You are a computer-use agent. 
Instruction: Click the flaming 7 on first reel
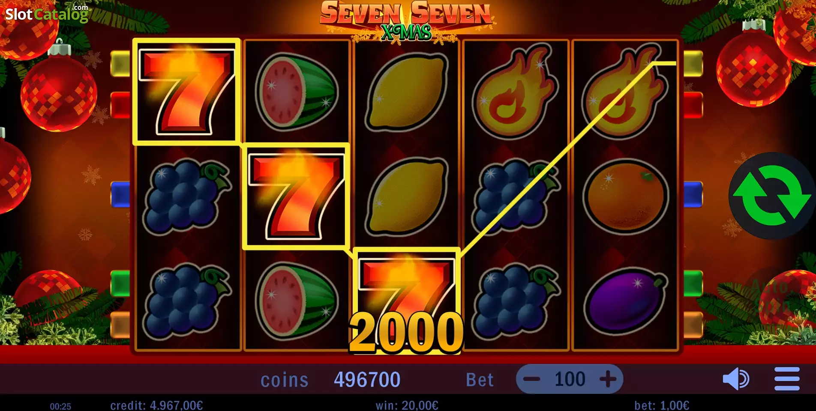(187, 92)
